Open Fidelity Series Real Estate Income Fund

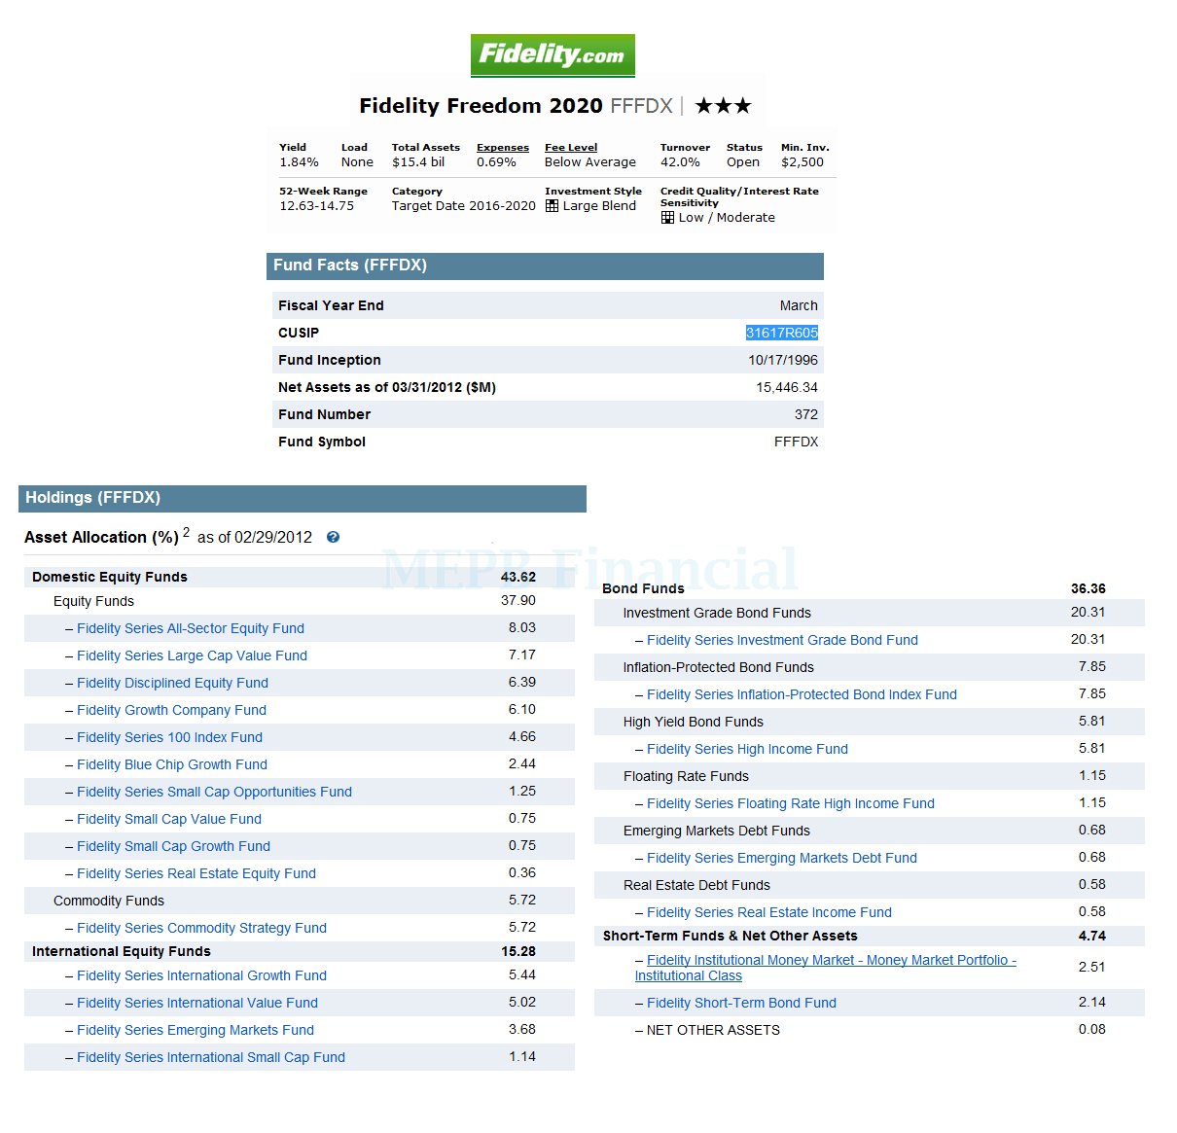[x=769, y=912]
